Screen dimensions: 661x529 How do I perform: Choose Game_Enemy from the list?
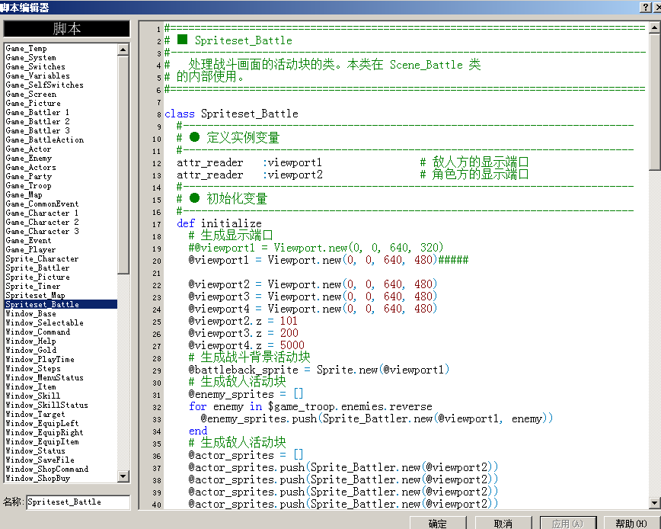coord(61,159)
